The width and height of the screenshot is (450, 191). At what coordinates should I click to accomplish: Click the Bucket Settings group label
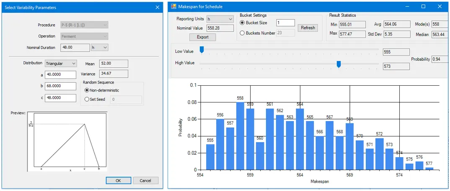tap(253, 15)
